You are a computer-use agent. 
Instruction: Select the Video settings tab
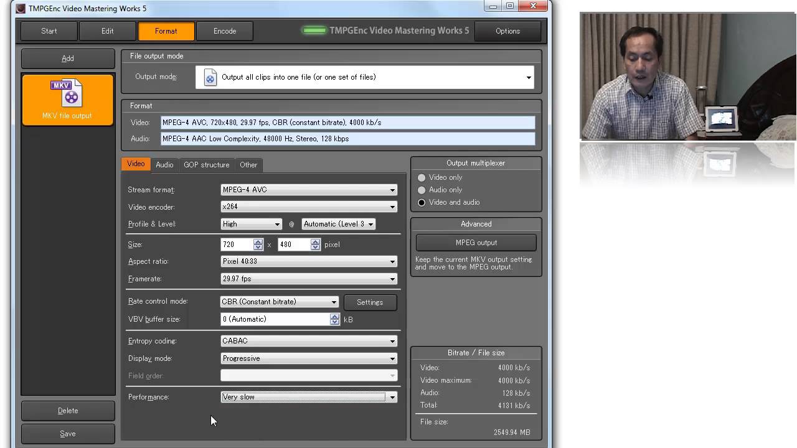tap(136, 164)
